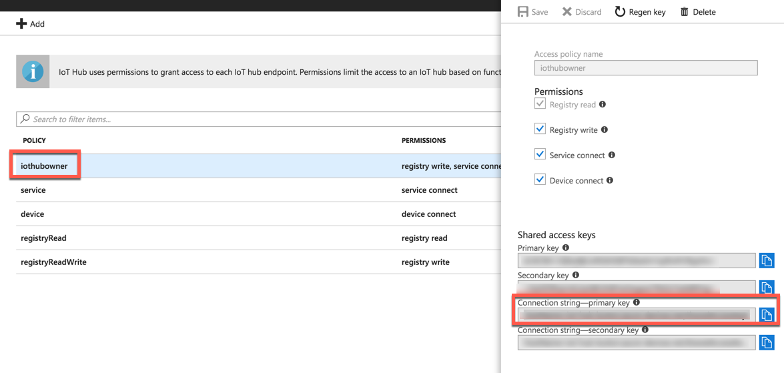Disable the Device connect permission
The height and width of the screenshot is (373, 784).
click(x=540, y=180)
